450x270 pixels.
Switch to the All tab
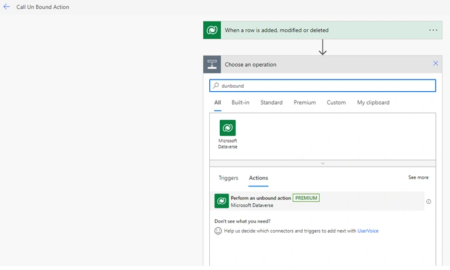point(217,102)
